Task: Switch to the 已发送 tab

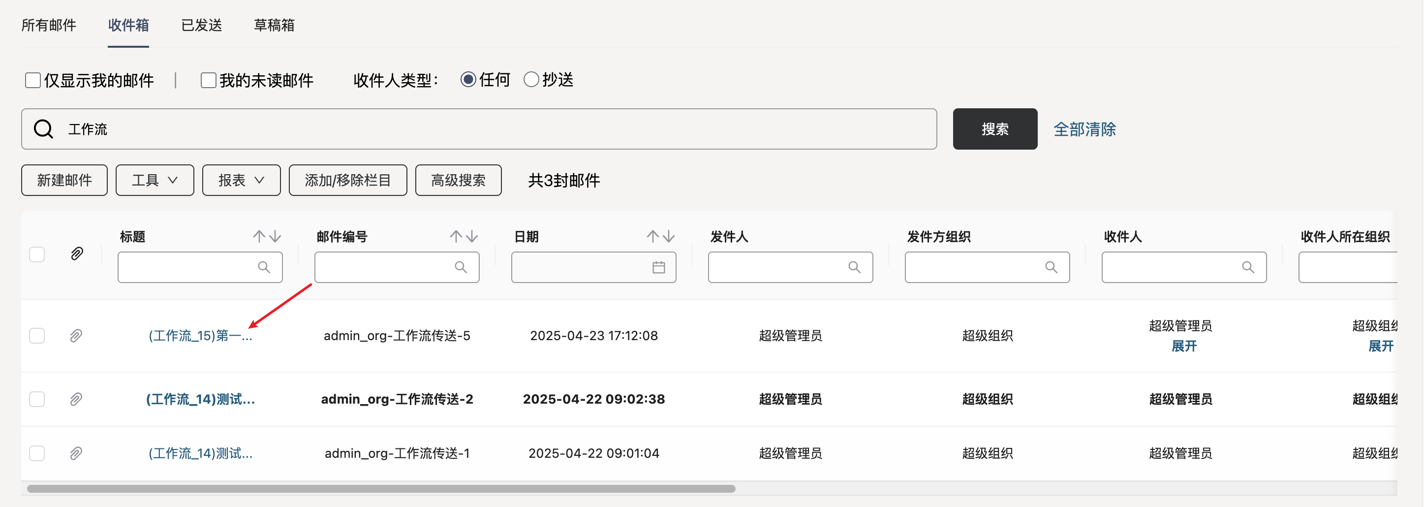Action: pos(201,25)
